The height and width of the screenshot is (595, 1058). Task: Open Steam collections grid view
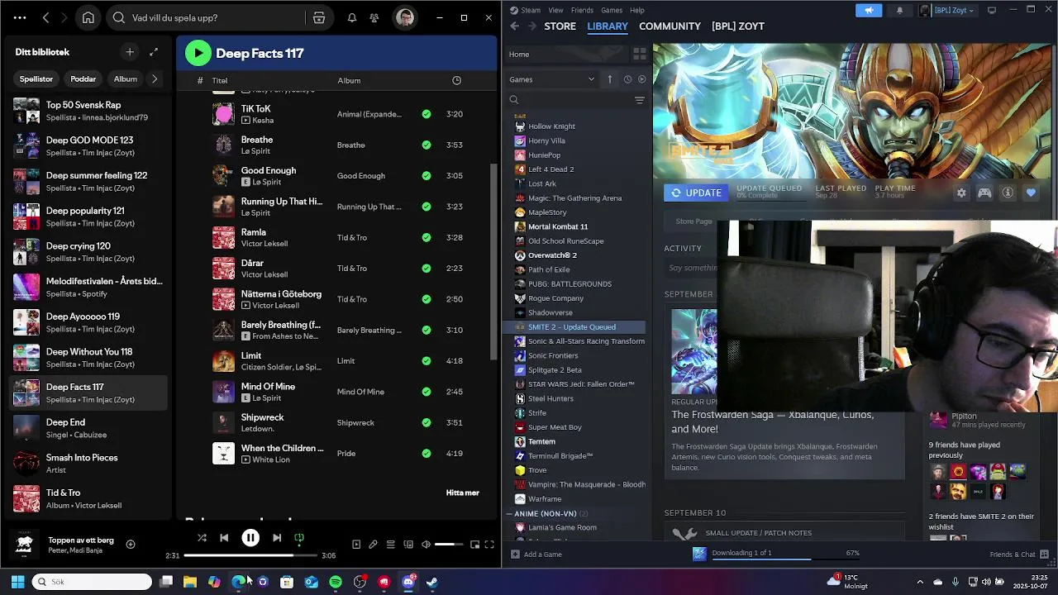[x=640, y=55]
